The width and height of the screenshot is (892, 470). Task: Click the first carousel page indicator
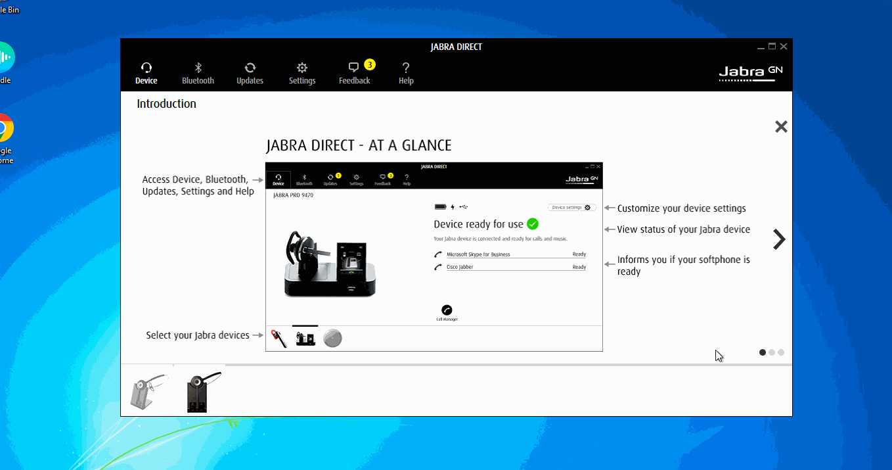point(762,352)
